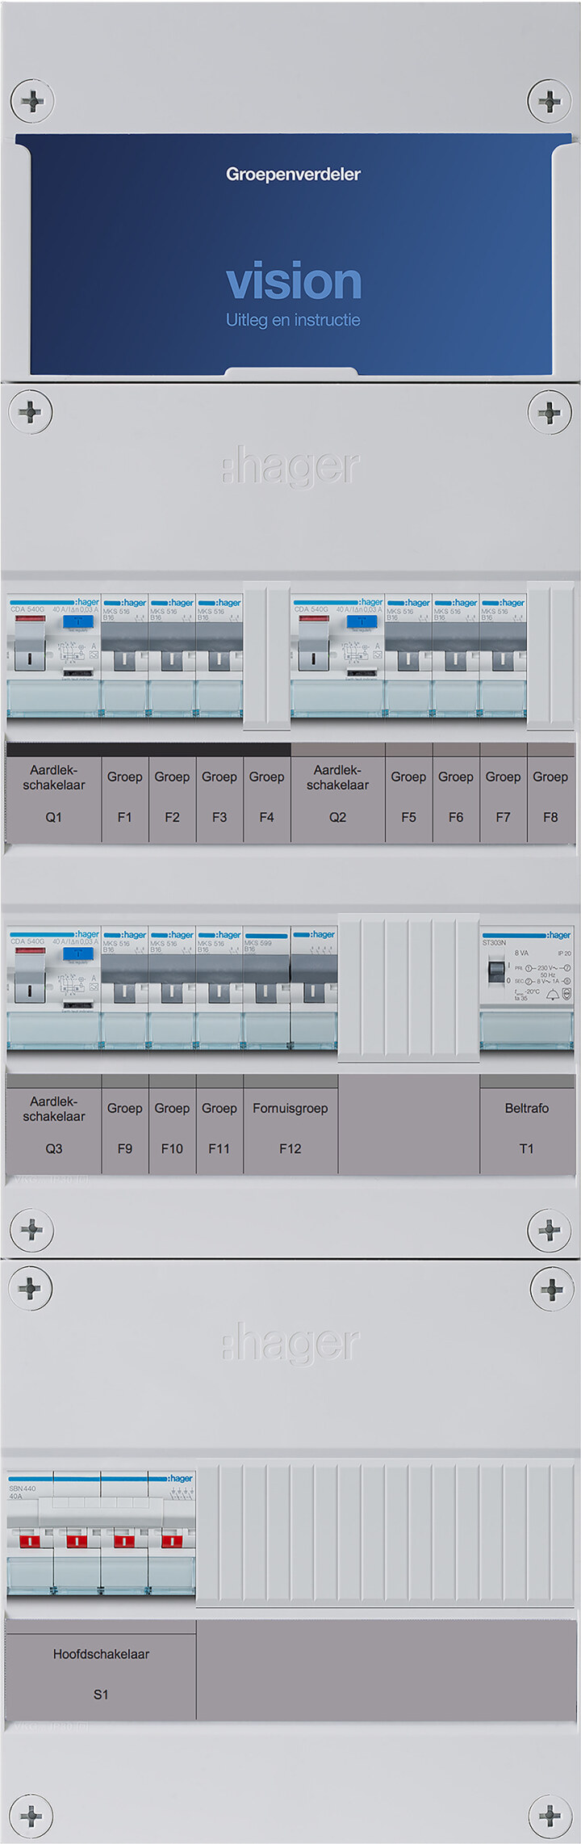Viewport: 581px width, 1844px height.
Task: Select the Groep F10 label
Action: click(172, 1125)
